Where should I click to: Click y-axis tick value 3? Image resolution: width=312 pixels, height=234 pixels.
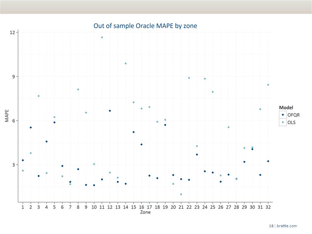coord(14,165)
